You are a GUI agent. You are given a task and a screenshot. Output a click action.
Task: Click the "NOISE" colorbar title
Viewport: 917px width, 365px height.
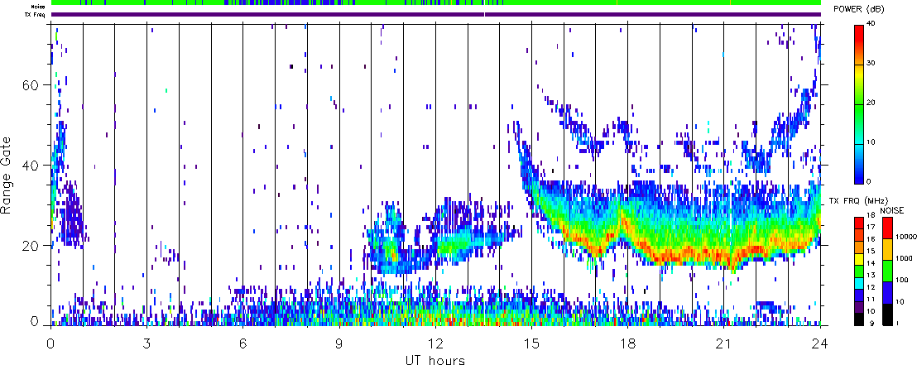coord(892,209)
